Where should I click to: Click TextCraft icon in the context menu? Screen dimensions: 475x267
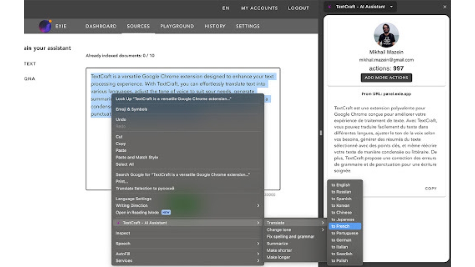tap(118, 223)
